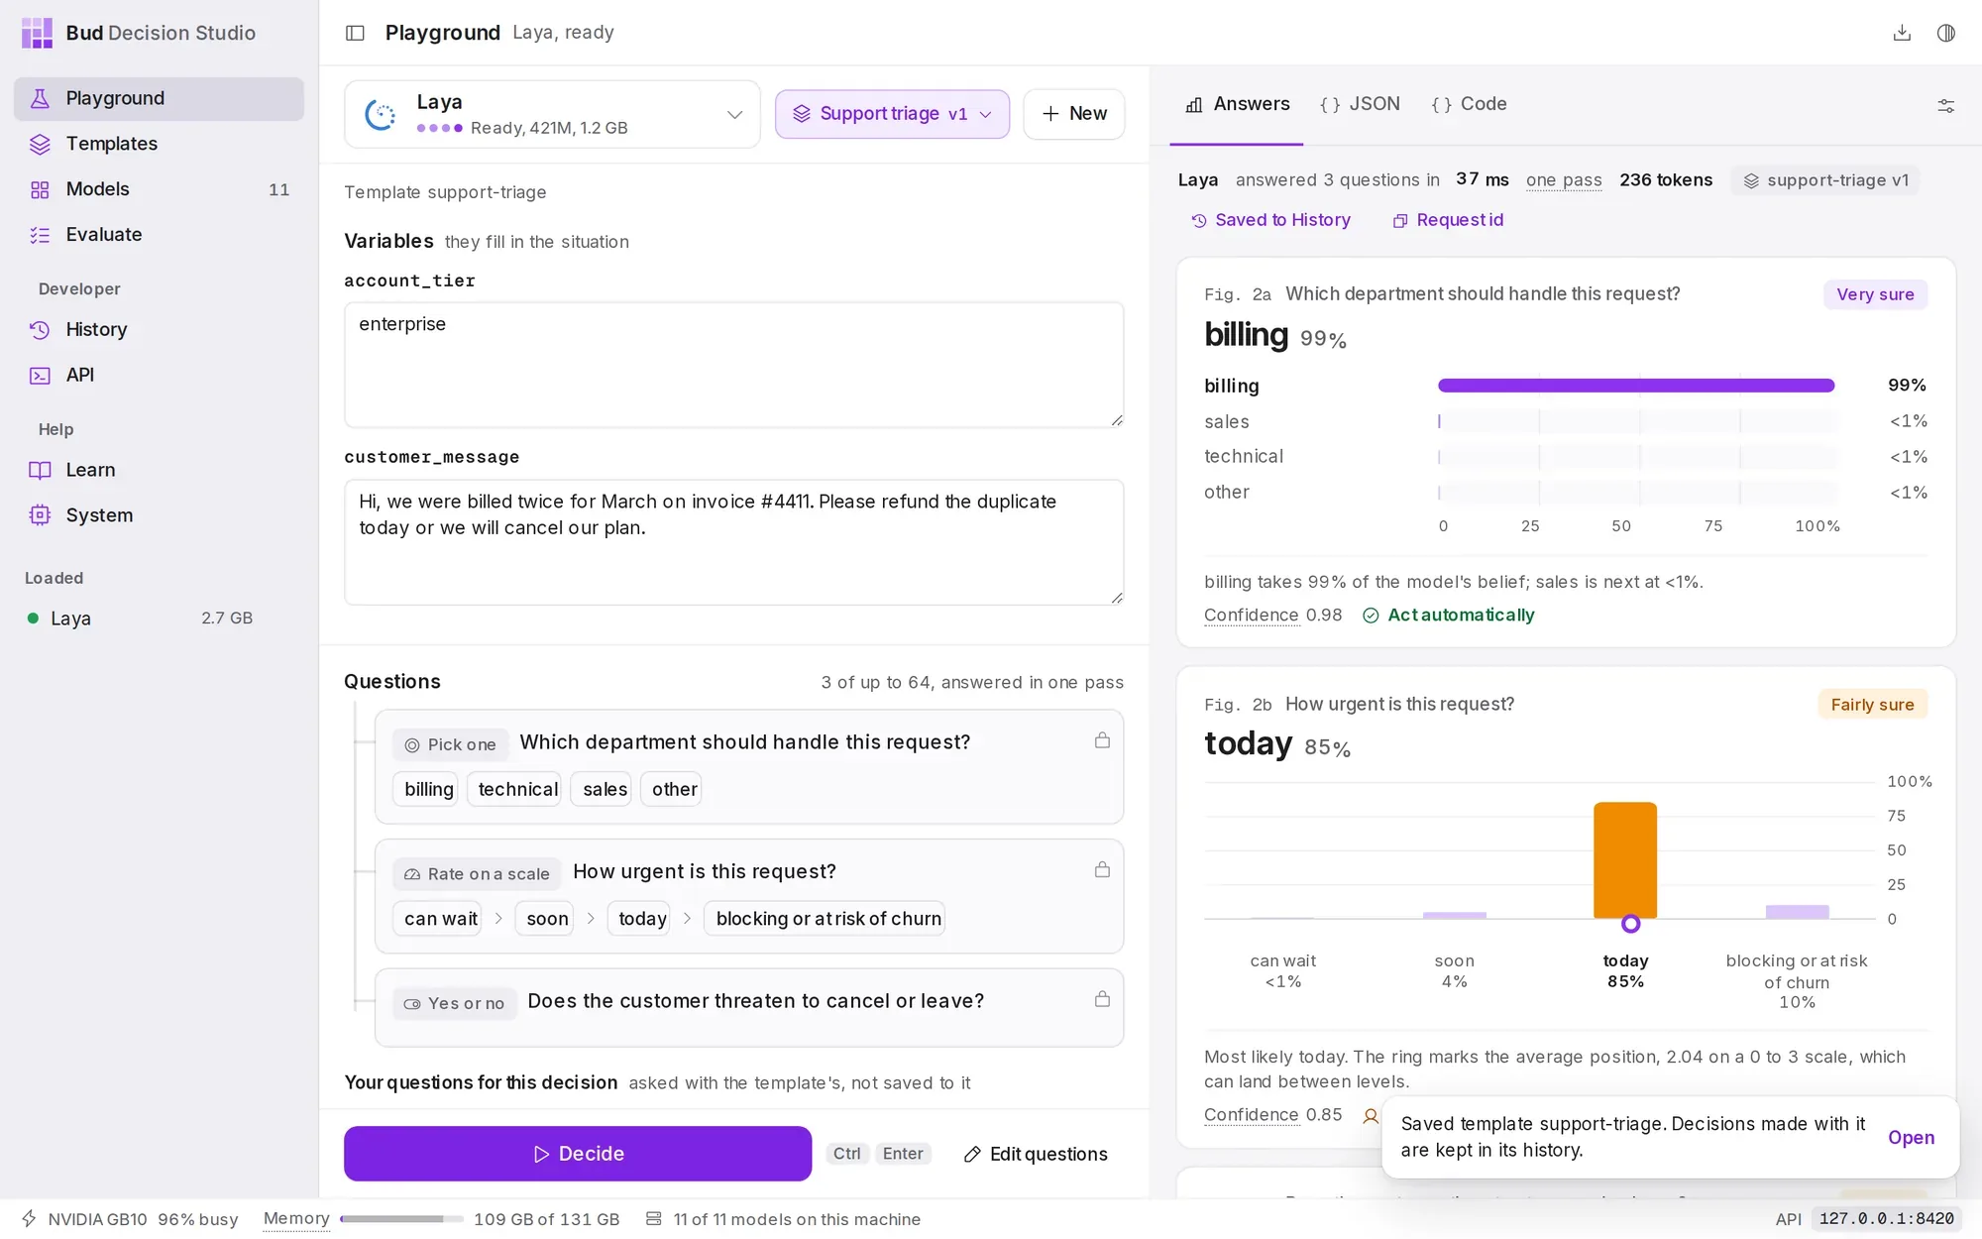Image resolution: width=1982 pixels, height=1239 pixels.
Task: Select Playground in the sidebar
Action: pos(159,98)
